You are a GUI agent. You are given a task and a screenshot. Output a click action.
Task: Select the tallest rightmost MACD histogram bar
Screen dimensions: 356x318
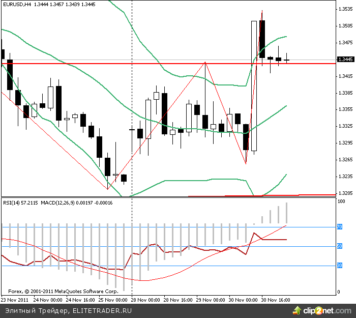coord(287,213)
